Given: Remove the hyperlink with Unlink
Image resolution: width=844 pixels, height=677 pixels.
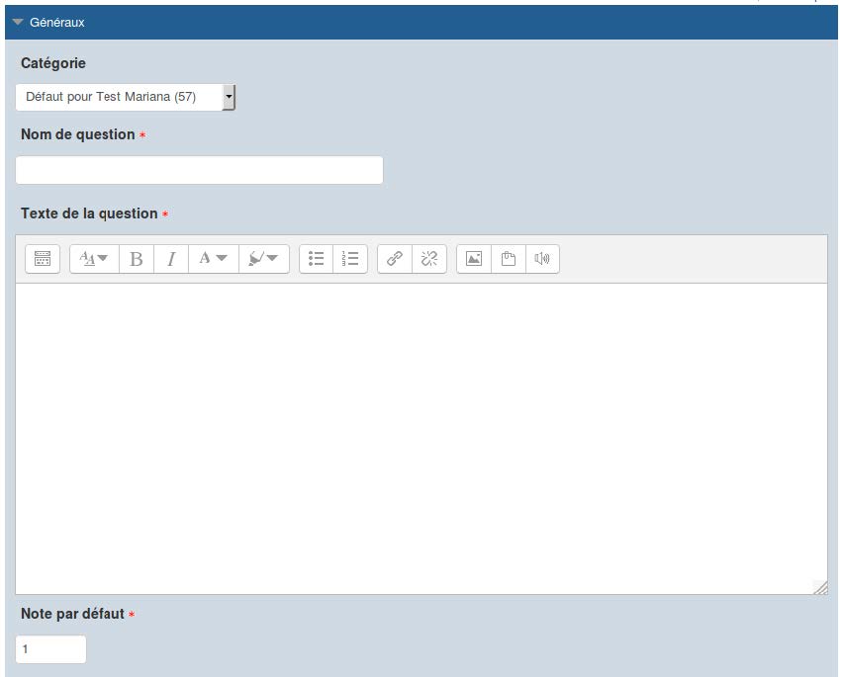Looking at the screenshot, I should pos(428,258).
